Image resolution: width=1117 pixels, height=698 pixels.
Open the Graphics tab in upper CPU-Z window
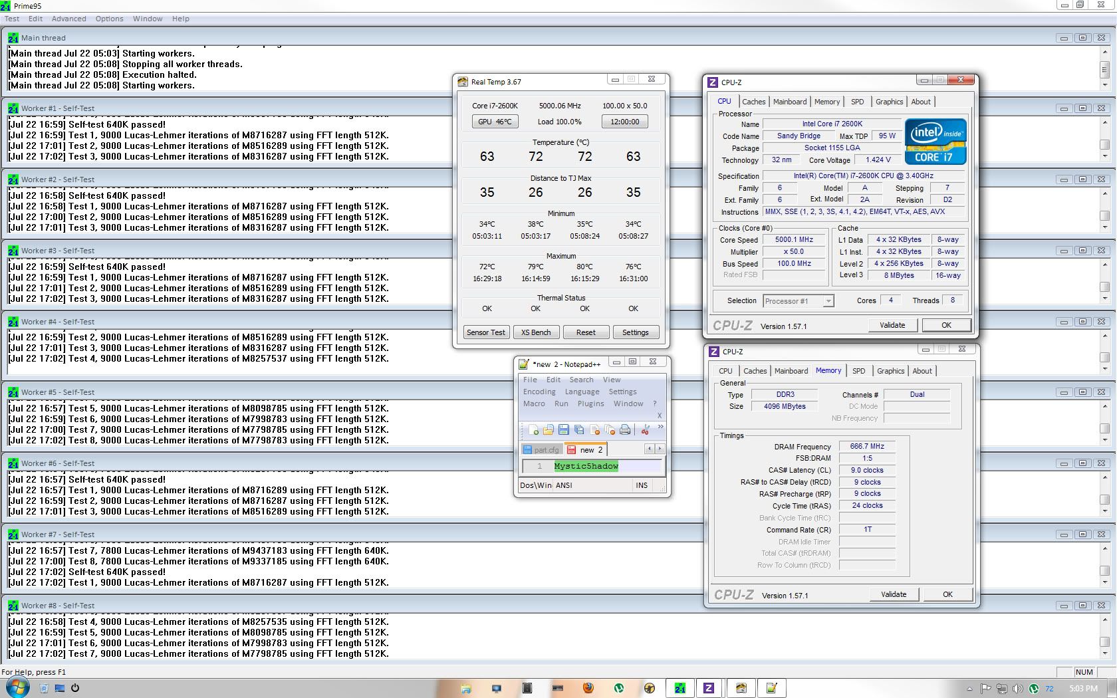click(889, 102)
